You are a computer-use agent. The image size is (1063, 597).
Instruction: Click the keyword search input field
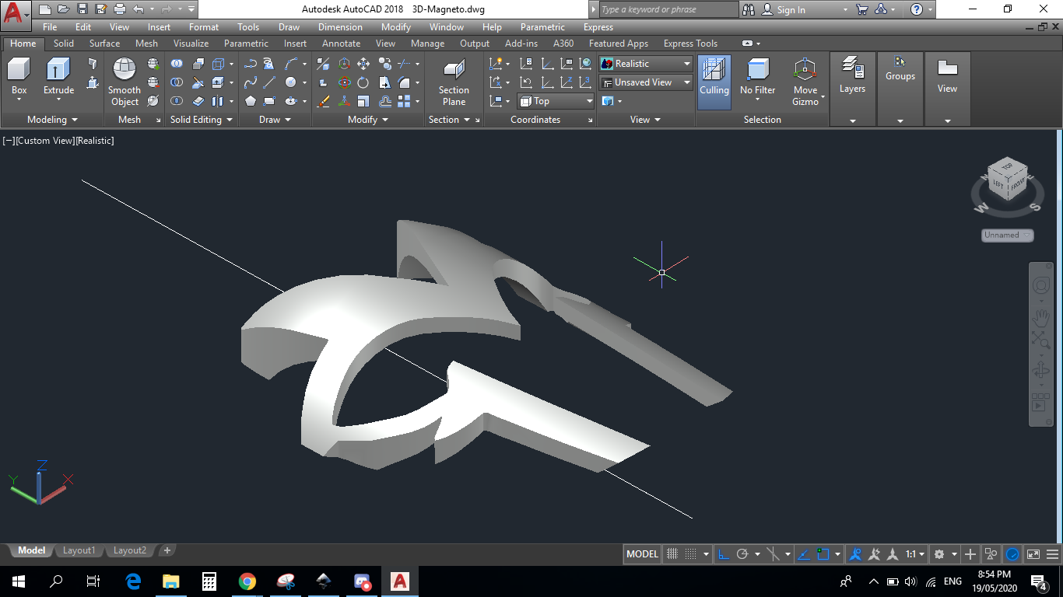click(x=668, y=9)
